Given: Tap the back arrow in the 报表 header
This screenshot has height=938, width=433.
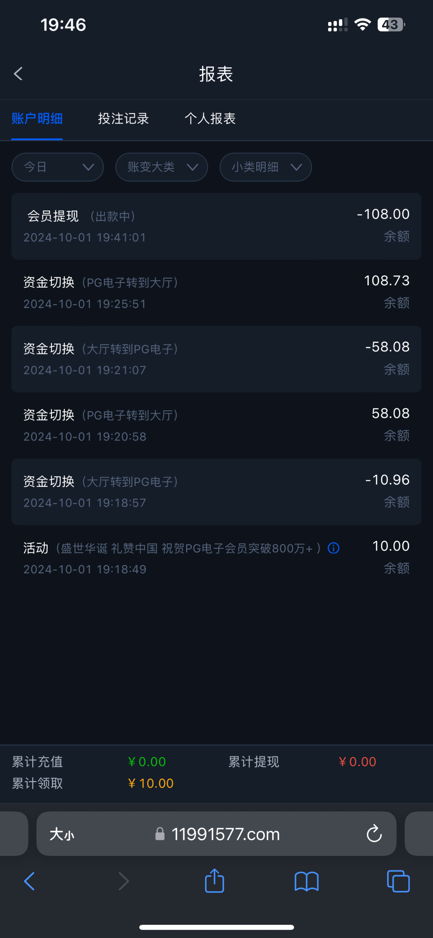Looking at the screenshot, I should tap(18, 74).
